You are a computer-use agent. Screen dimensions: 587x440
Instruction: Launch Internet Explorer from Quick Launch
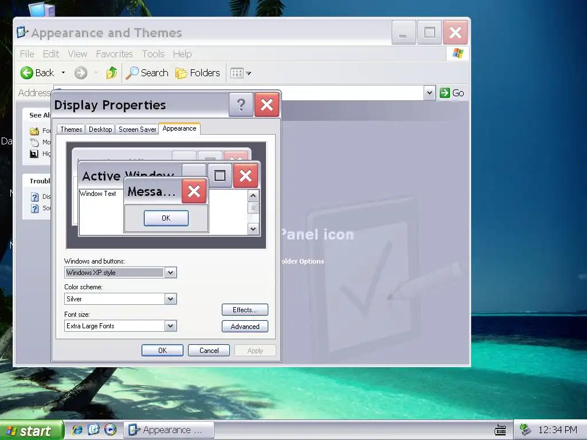[x=77, y=430]
